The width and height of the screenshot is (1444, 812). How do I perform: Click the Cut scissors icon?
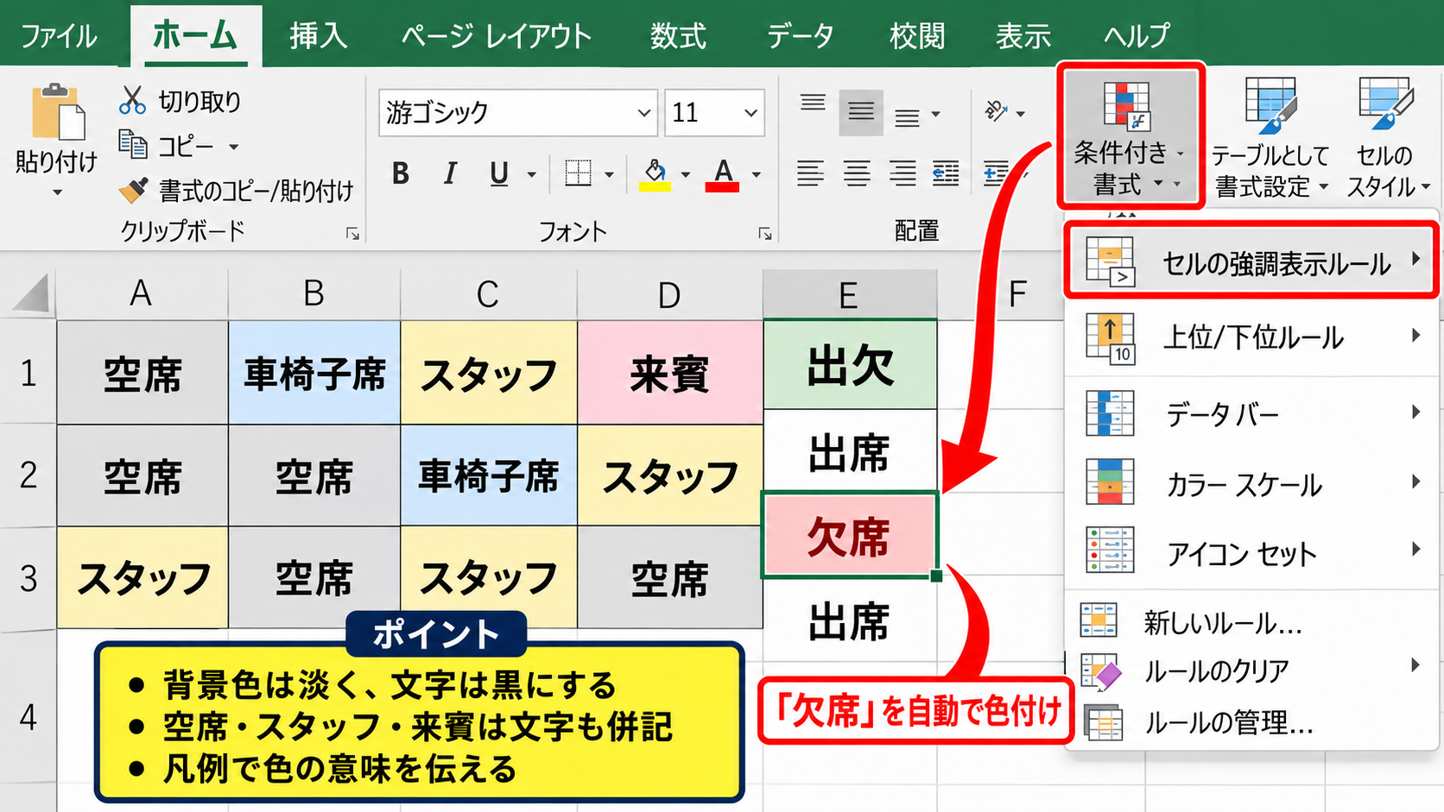[x=132, y=100]
